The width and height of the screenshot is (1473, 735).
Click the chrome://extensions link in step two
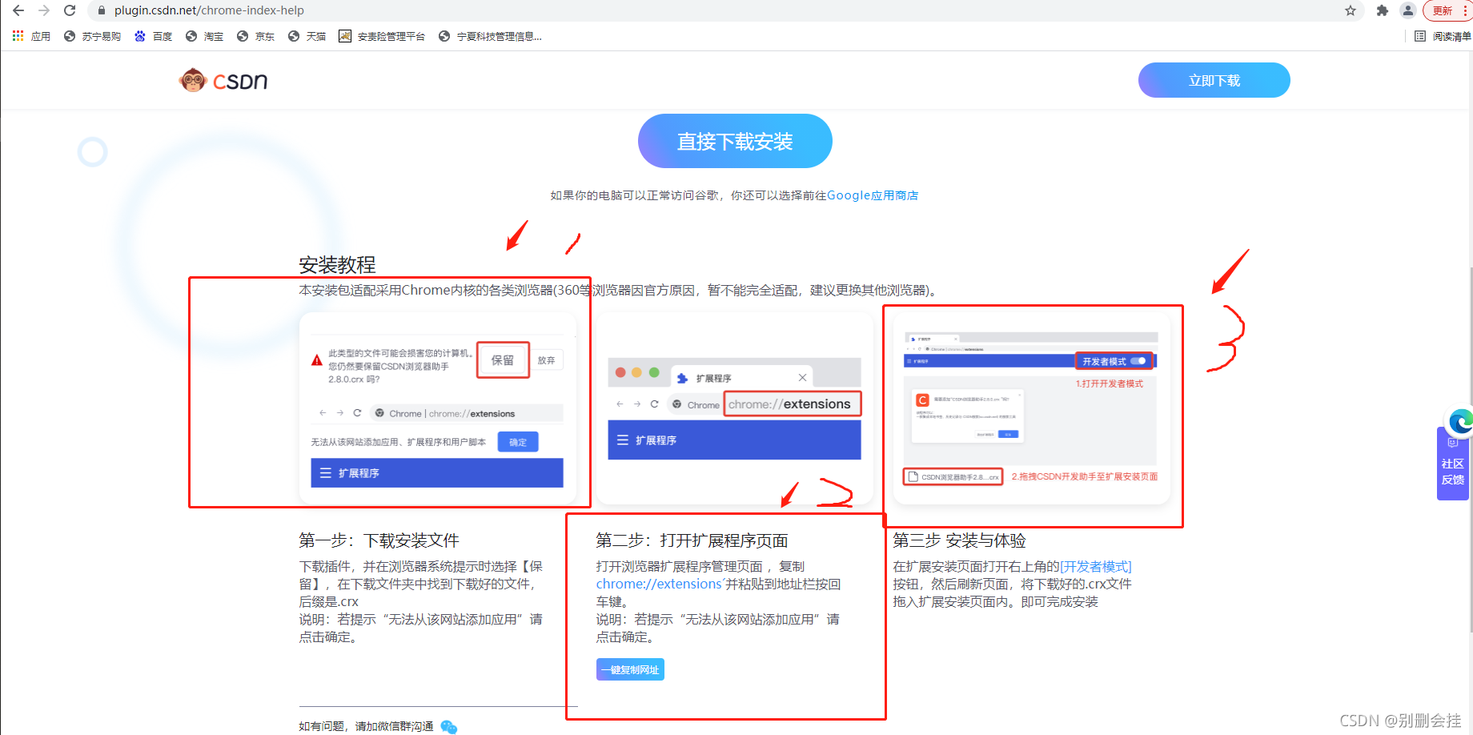[659, 584]
